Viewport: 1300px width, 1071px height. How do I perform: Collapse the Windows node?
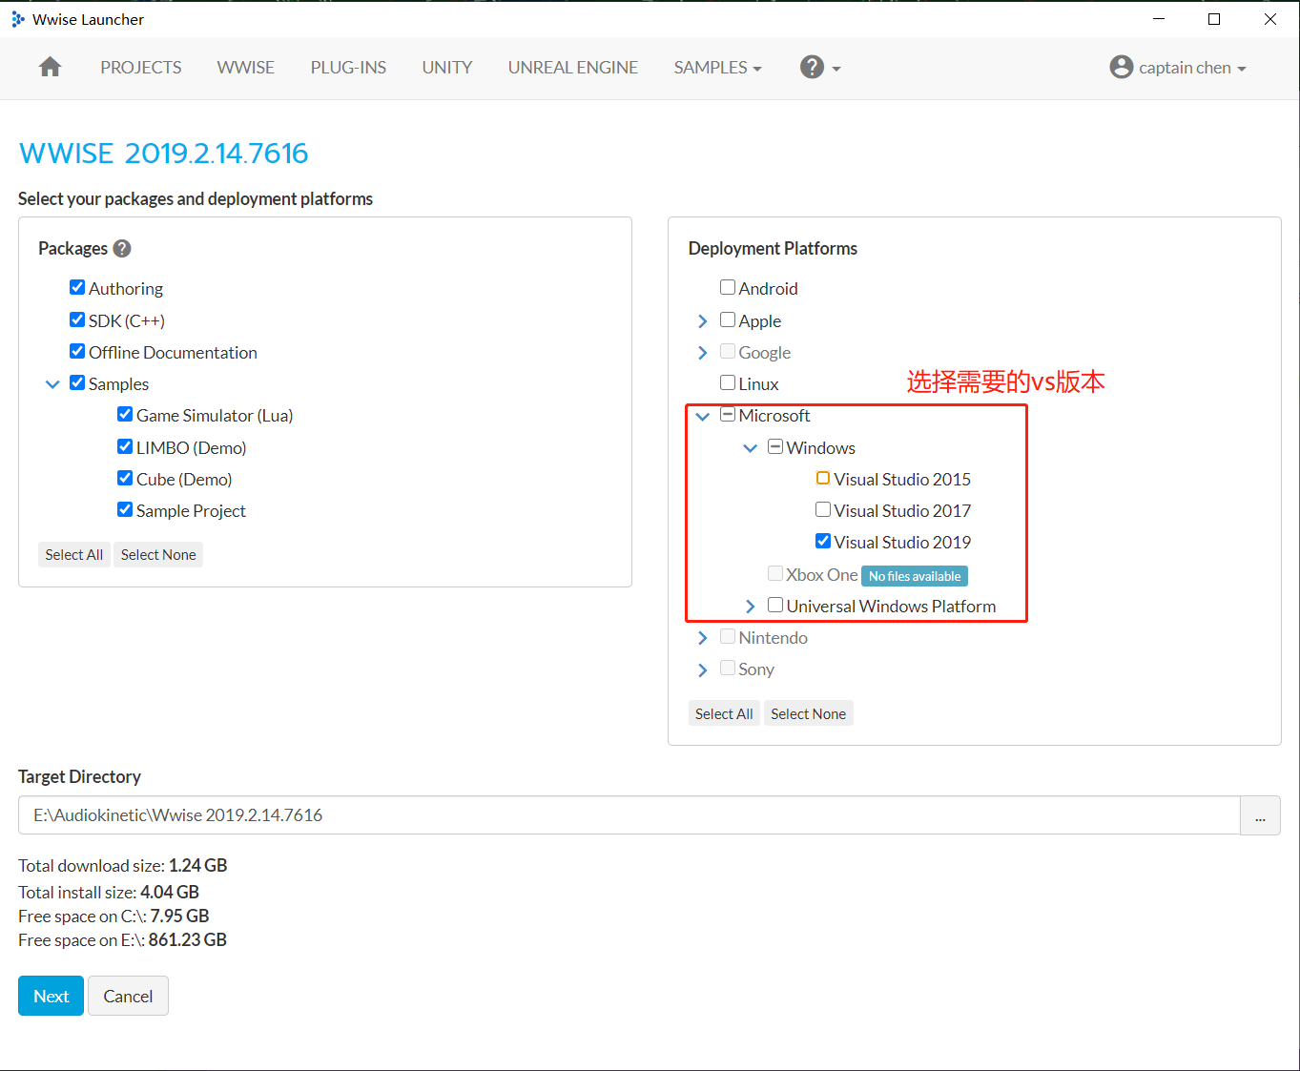pyautogui.click(x=751, y=448)
